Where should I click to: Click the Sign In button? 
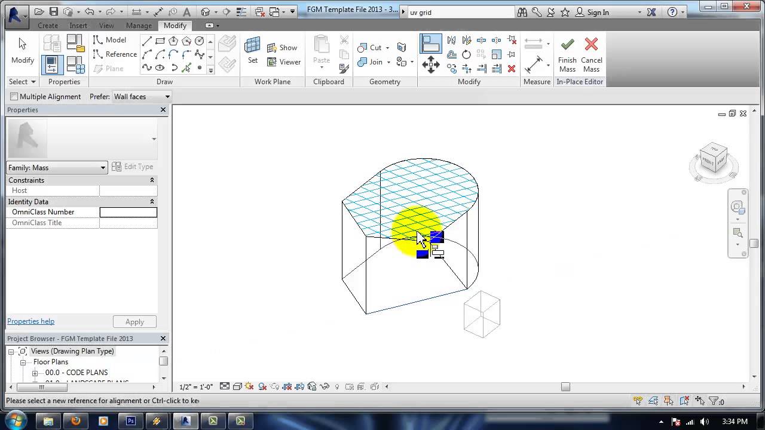coord(592,12)
